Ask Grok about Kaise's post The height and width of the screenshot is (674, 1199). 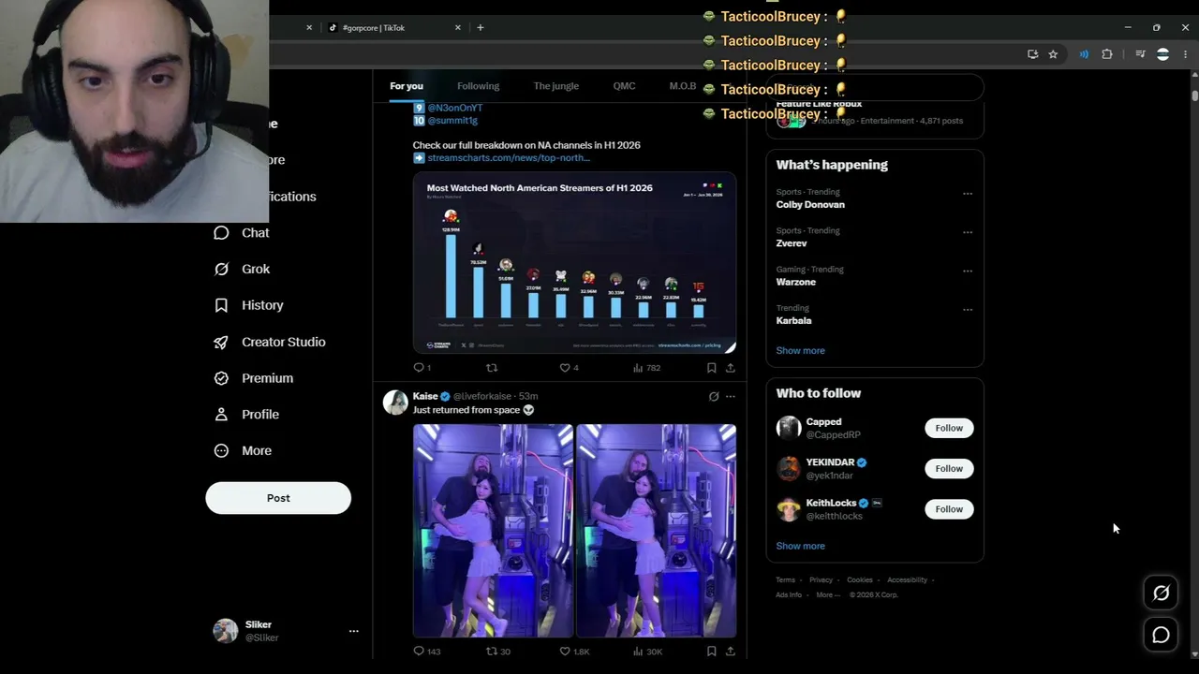click(714, 397)
